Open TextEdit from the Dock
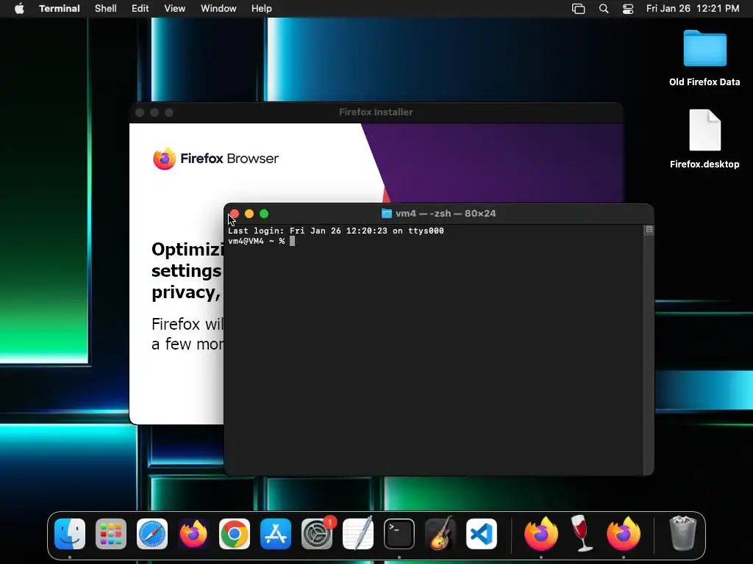This screenshot has height=564, width=753. [358, 534]
